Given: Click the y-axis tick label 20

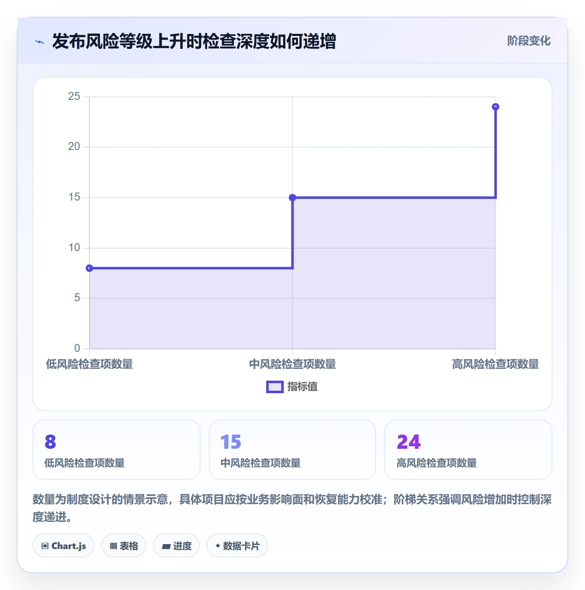Looking at the screenshot, I should (74, 147).
